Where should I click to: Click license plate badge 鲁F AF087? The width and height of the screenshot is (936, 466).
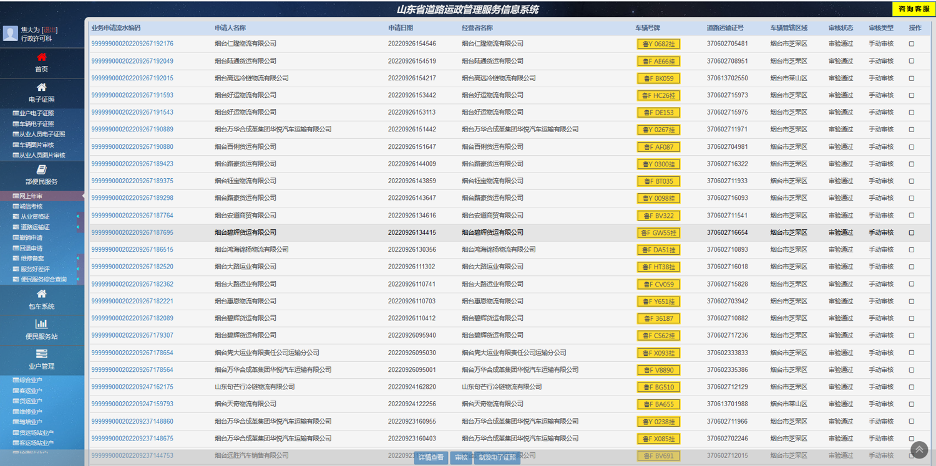658,147
